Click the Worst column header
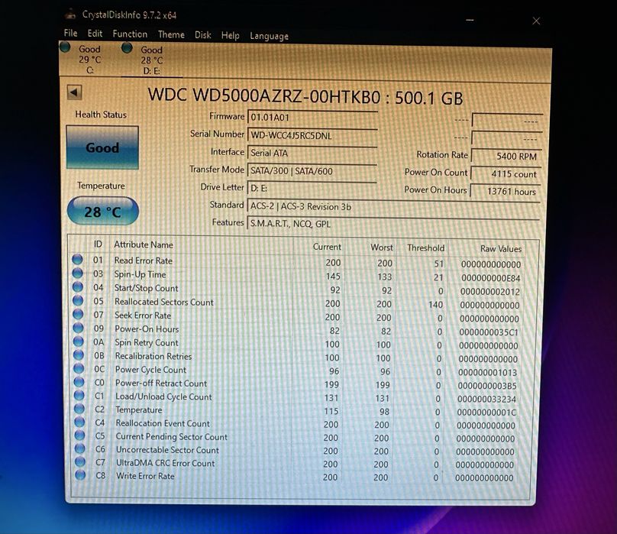 382,248
